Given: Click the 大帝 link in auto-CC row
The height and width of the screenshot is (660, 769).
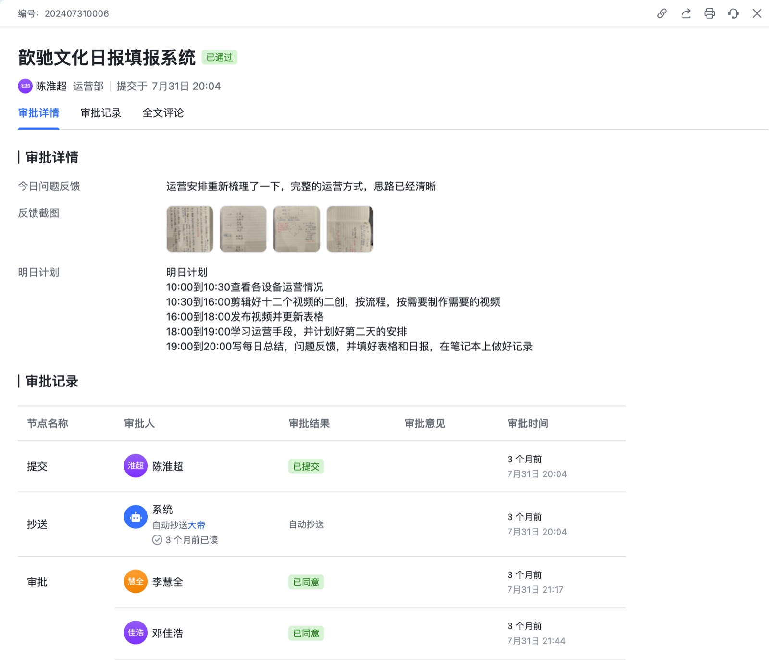Looking at the screenshot, I should point(197,525).
